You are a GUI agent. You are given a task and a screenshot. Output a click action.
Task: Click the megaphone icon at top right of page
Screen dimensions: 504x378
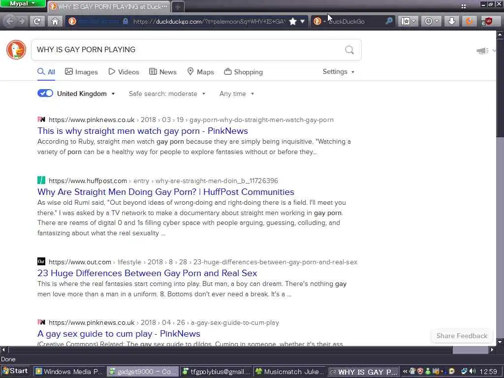482,51
